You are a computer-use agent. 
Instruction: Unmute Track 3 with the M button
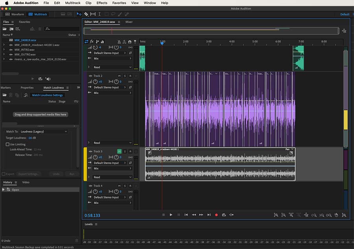point(119,151)
